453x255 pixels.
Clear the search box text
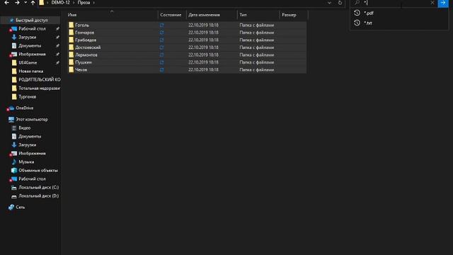click(432, 3)
